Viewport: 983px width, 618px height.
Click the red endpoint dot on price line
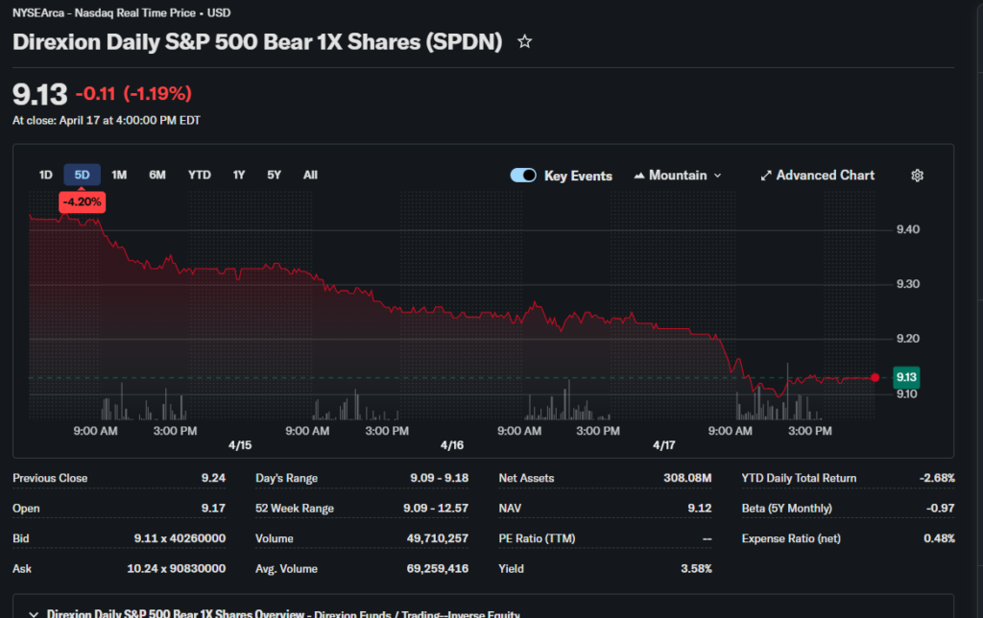coord(875,378)
